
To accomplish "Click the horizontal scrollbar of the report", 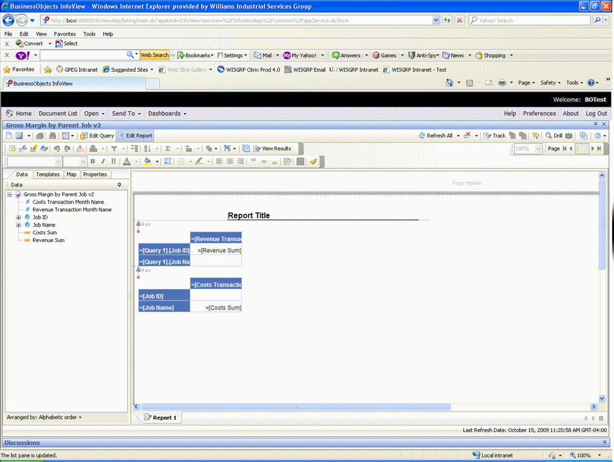I will pos(296,407).
